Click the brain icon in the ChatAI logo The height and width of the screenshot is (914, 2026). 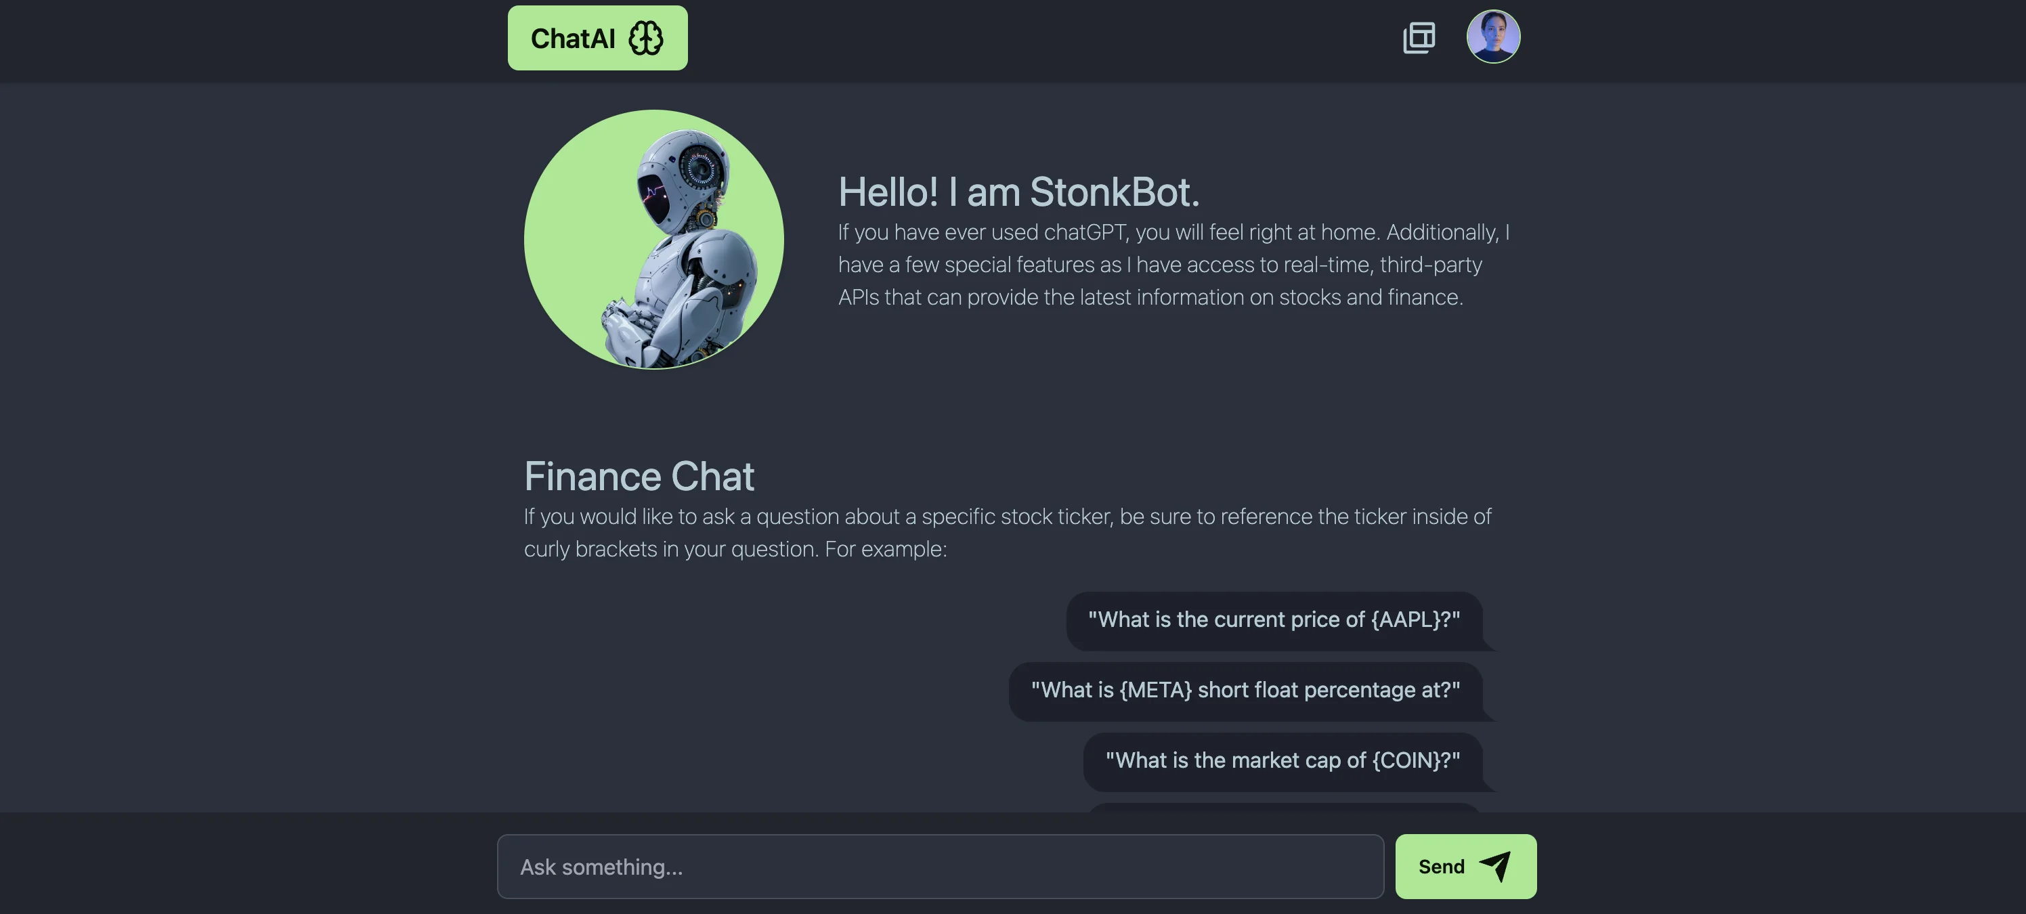pyautogui.click(x=647, y=37)
